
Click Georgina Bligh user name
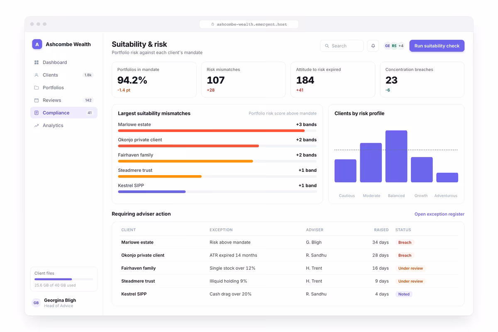pyautogui.click(x=60, y=300)
